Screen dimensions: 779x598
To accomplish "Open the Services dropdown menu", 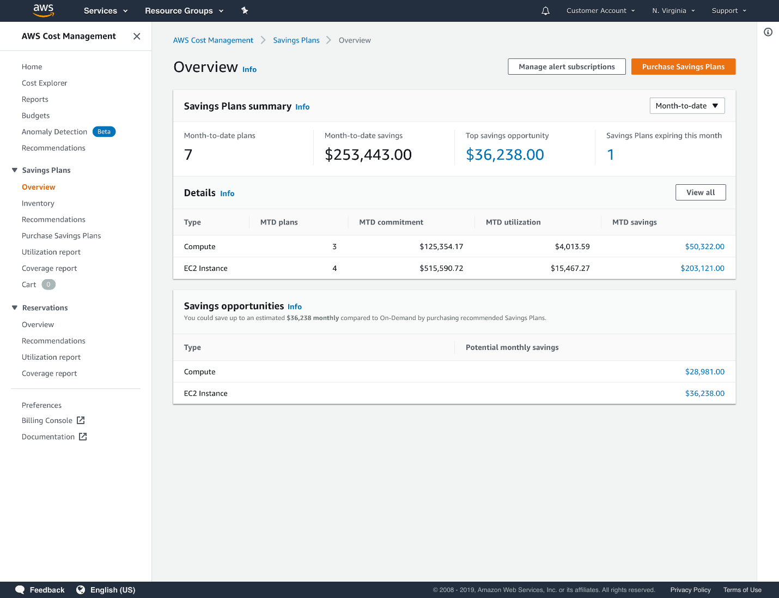I will click(106, 11).
